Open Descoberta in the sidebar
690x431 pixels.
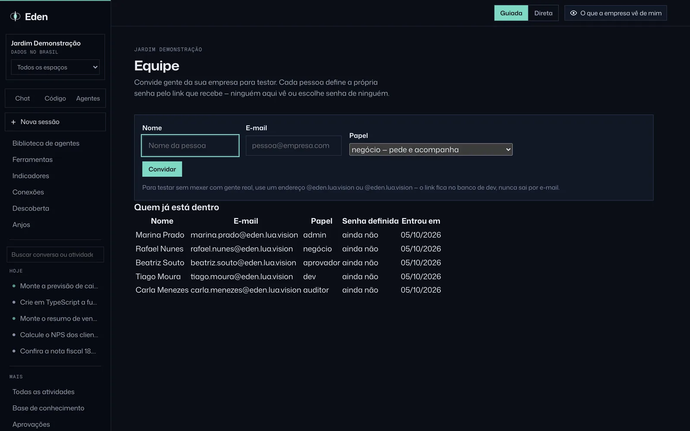click(31, 209)
